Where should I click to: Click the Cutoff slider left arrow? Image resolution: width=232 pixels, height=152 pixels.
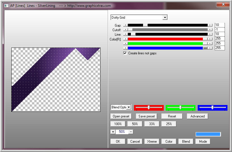(x=125, y=30)
